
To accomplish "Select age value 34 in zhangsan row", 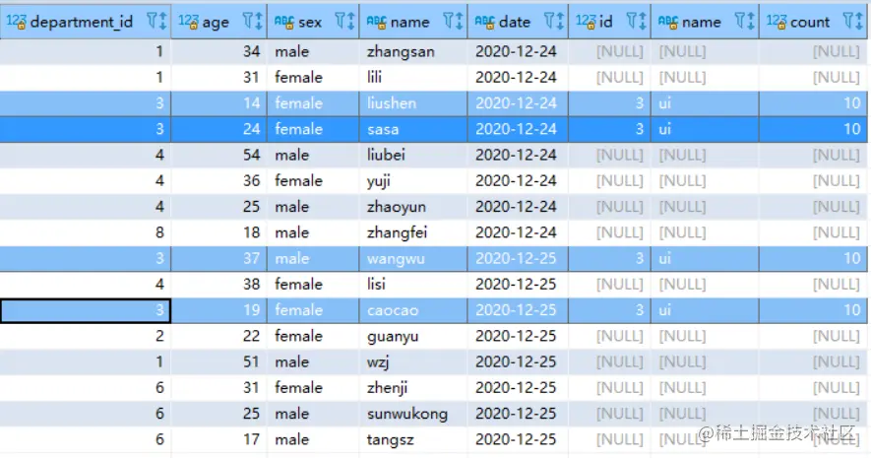I will coord(218,51).
